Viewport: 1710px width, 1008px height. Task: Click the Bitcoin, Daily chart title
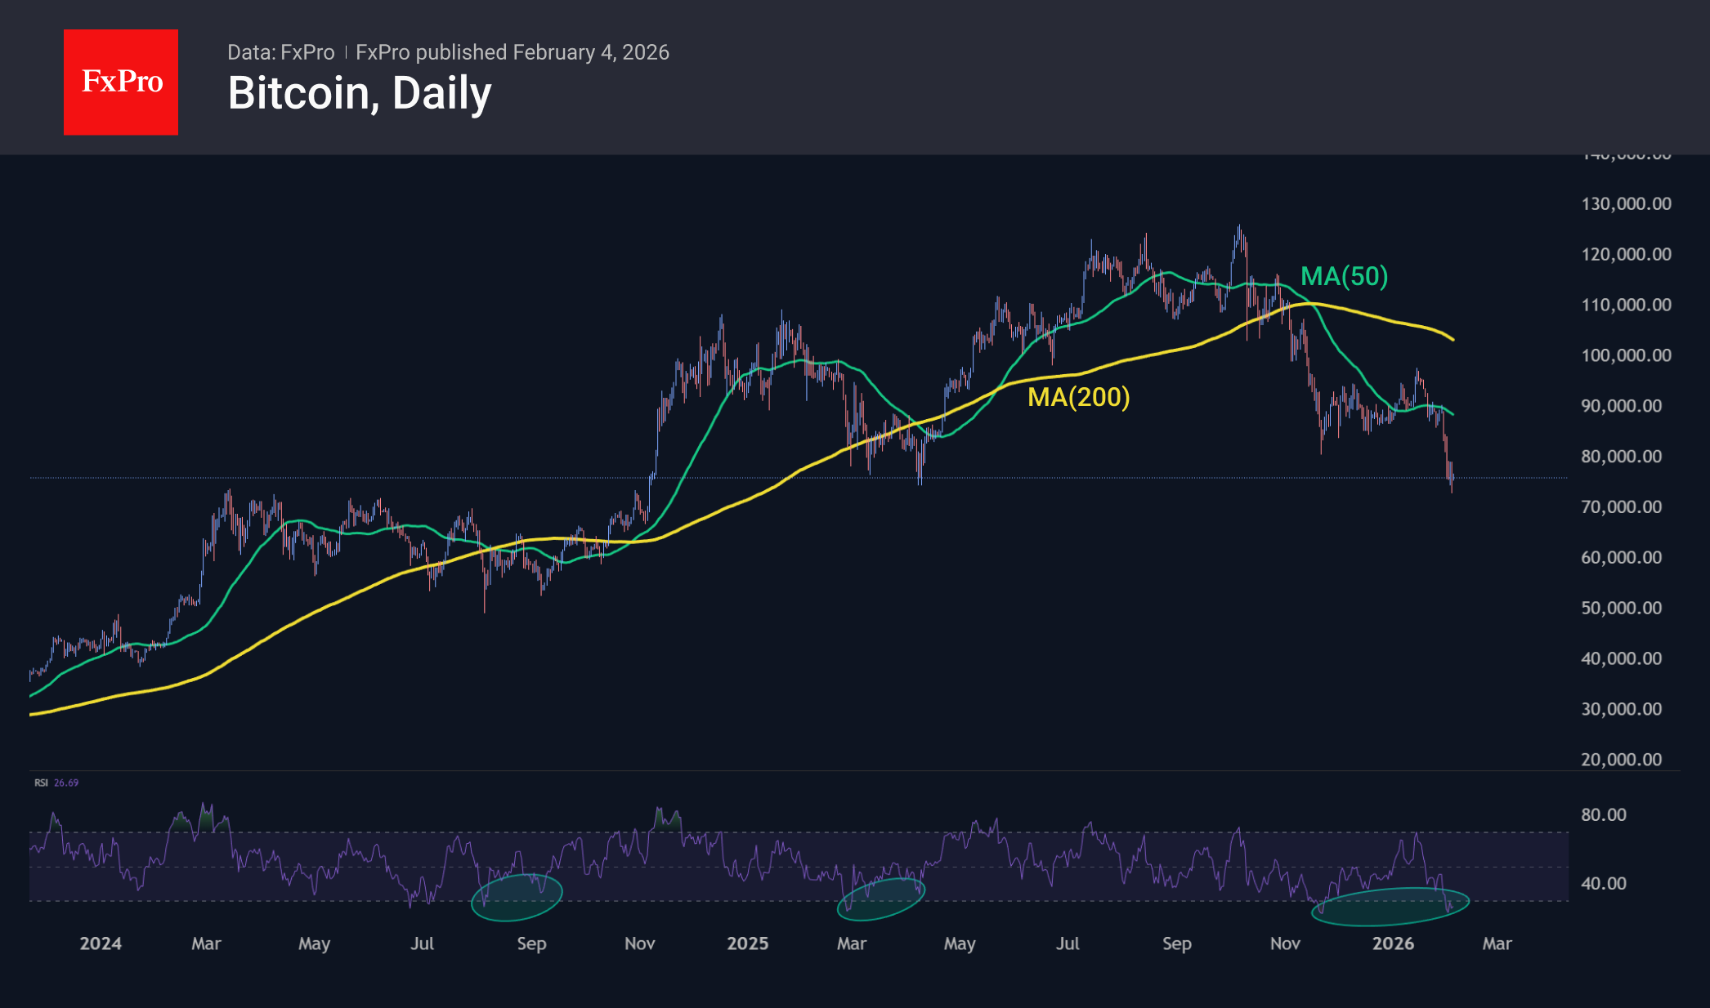360,93
